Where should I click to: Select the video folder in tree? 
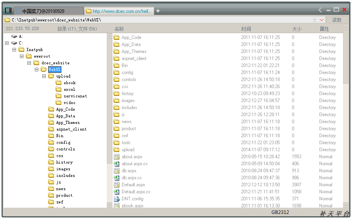(x=69, y=102)
